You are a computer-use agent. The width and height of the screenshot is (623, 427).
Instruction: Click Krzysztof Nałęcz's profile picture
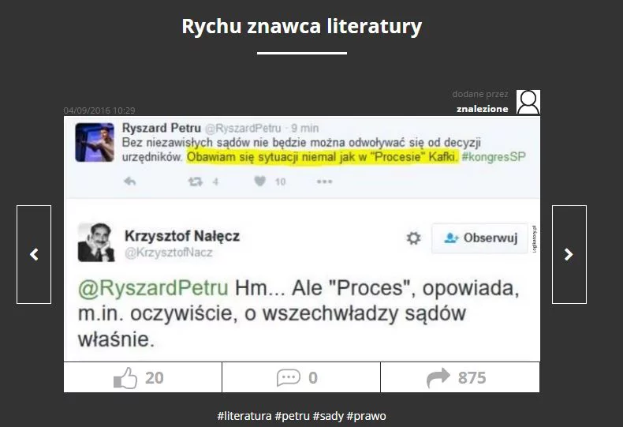pos(96,242)
